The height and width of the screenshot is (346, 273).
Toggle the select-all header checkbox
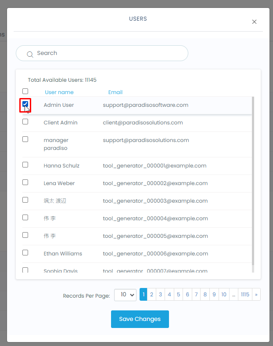click(25, 91)
